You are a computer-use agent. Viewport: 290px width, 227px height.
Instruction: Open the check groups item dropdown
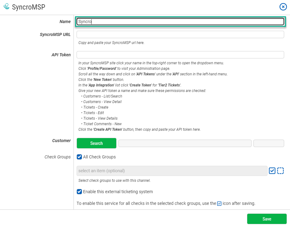(172, 171)
